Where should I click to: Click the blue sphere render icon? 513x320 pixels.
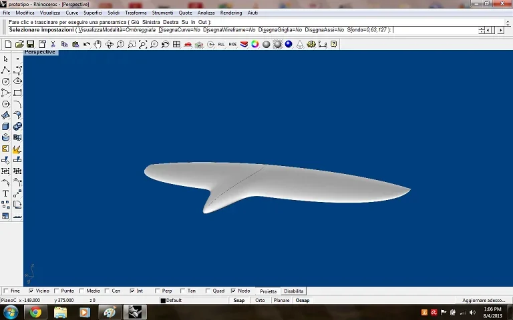289,44
